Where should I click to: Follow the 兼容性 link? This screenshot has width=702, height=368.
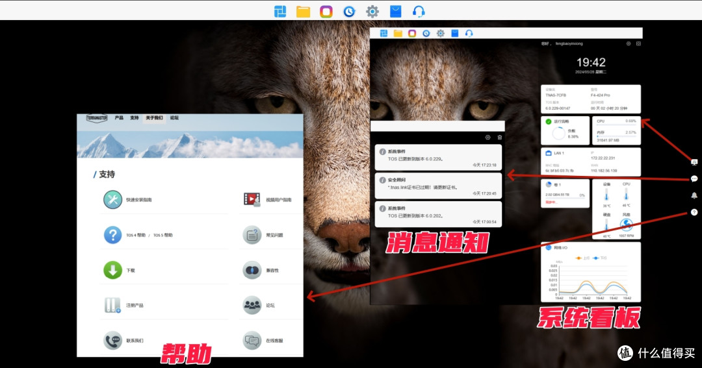[272, 271]
